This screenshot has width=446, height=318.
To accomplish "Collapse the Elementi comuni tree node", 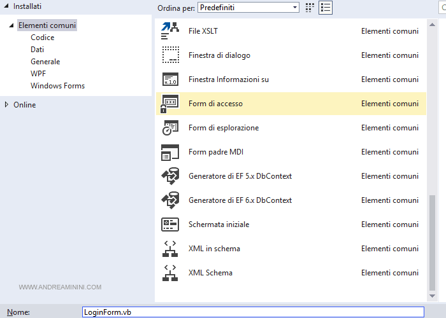I will pyautogui.click(x=11, y=25).
